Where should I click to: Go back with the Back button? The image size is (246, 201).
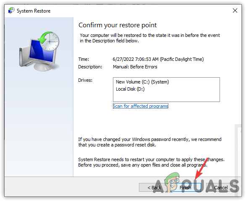coord(154,187)
